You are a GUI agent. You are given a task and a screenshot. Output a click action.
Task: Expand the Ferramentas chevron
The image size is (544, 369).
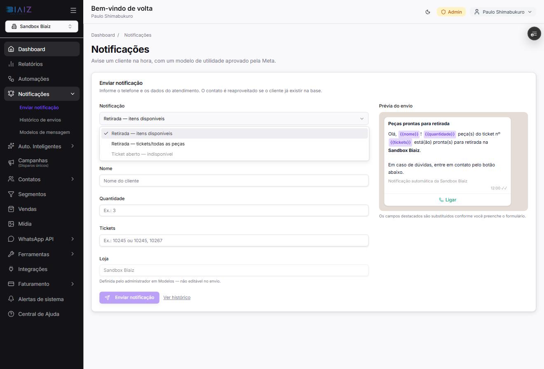(73, 254)
